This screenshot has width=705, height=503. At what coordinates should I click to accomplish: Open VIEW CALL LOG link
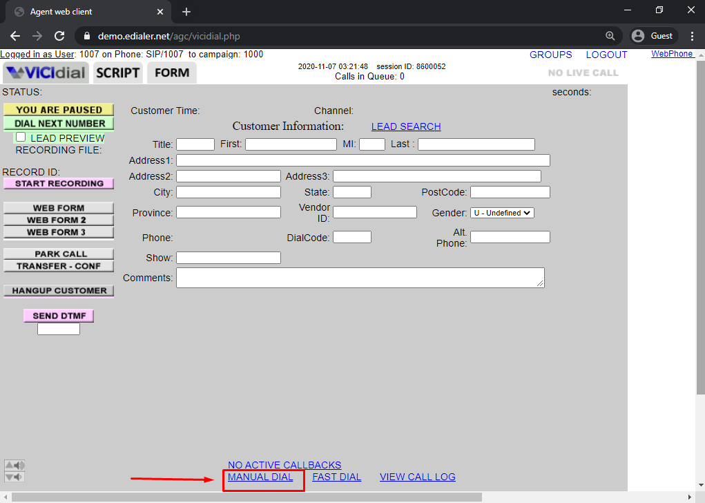(418, 477)
